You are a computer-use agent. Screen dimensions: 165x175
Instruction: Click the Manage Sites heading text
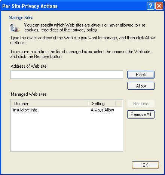pyautogui.click(x=21, y=18)
